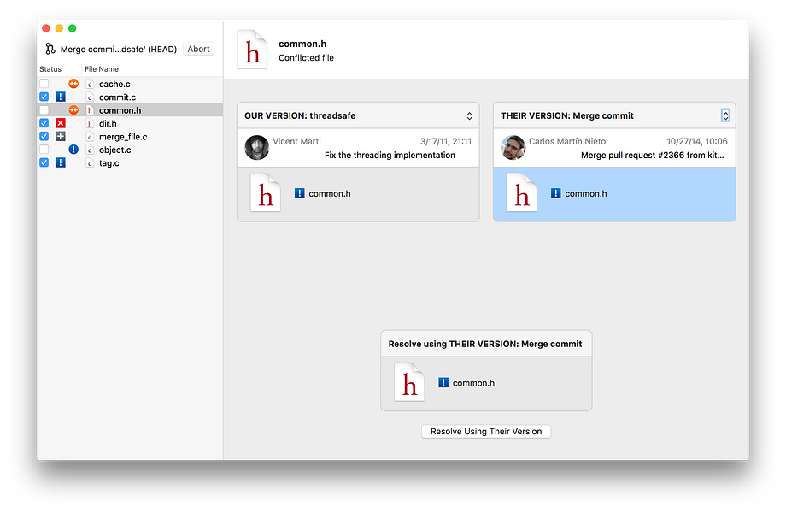Click the C file icon next to merge_file.c
786x513 pixels.
coord(90,137)
